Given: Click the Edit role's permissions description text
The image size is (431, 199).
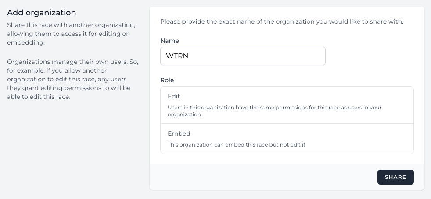Looking at the screenshot, I should [274, 111].
